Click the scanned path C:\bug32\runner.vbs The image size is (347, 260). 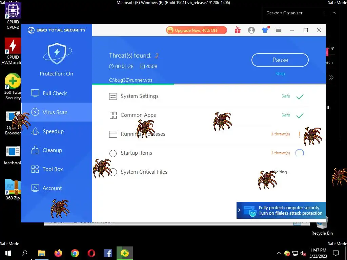[130, 80]
